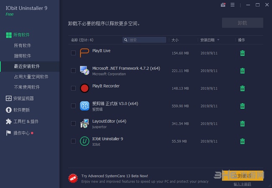This screenshot has height=188, width=272.
Task: Click the 爱剪辑 blue film reel icon
Action: 85,106
